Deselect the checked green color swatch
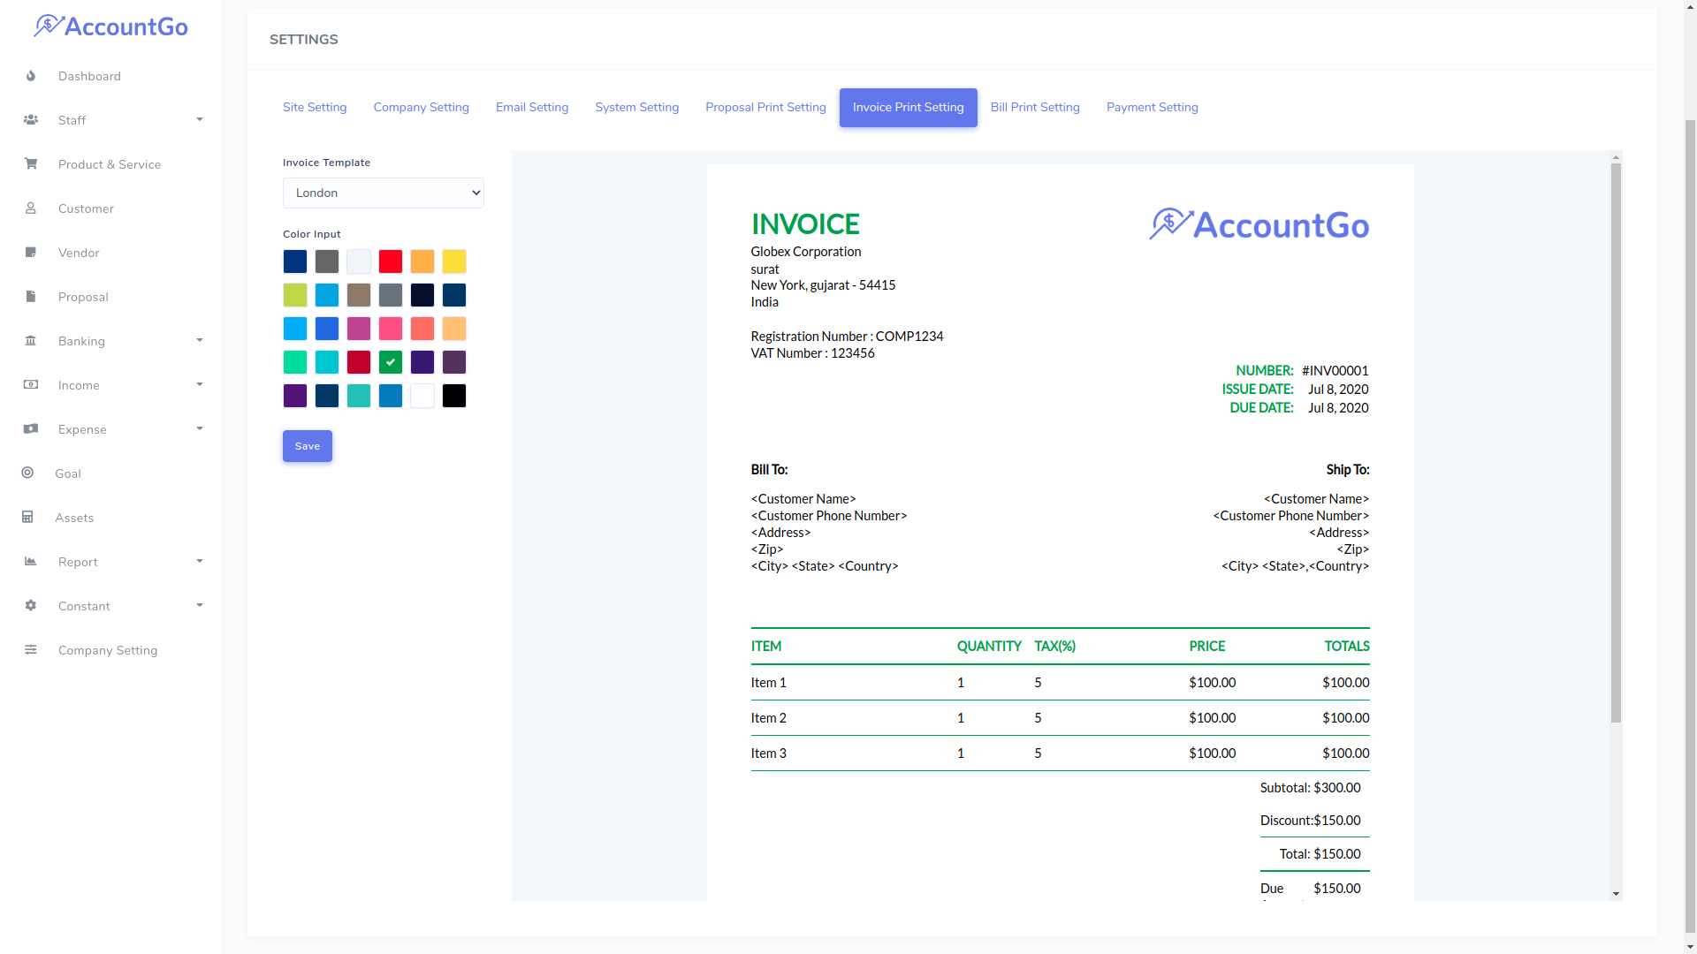 [391, 362]
